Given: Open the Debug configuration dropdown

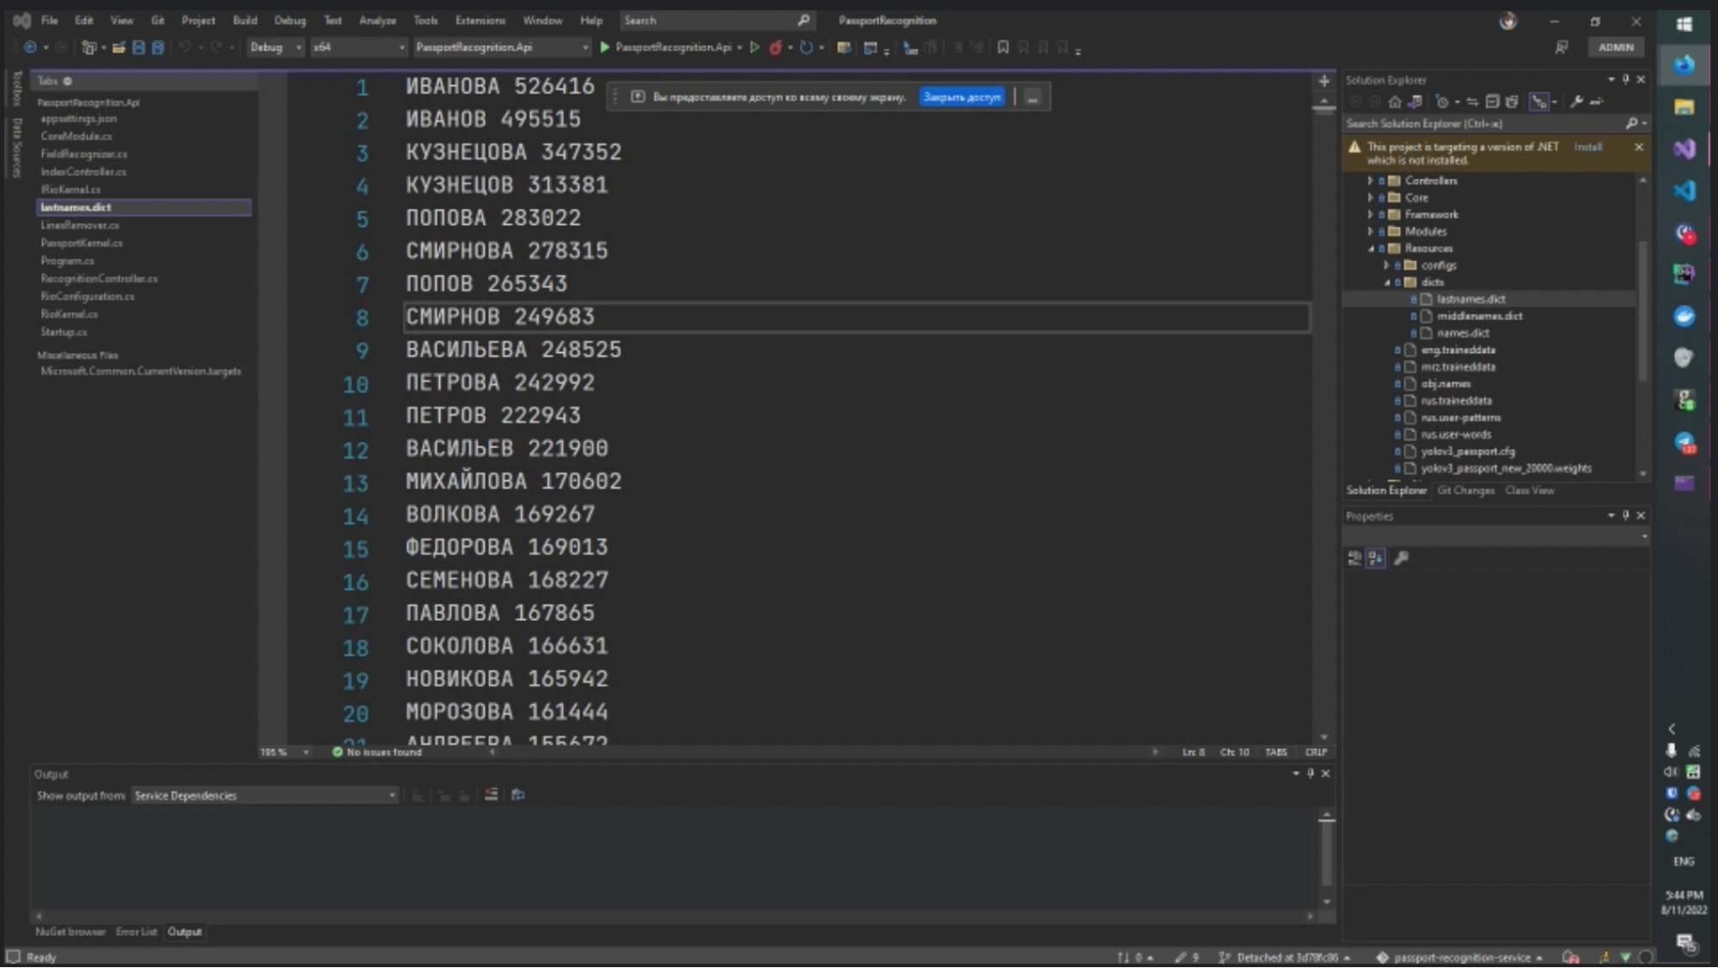Looking at the screenshot, I should pos(275,47).
